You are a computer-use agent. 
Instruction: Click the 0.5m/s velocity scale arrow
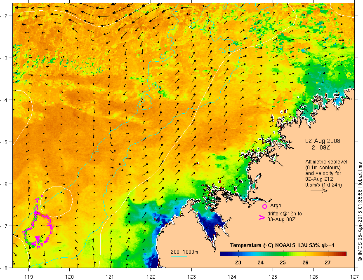point(319,191)
